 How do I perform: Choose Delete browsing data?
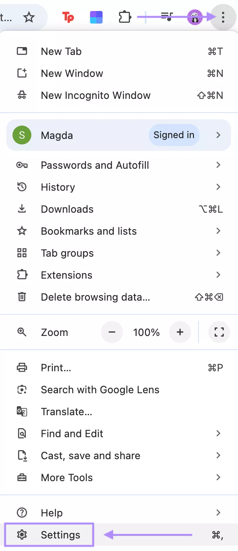point(96,297)
